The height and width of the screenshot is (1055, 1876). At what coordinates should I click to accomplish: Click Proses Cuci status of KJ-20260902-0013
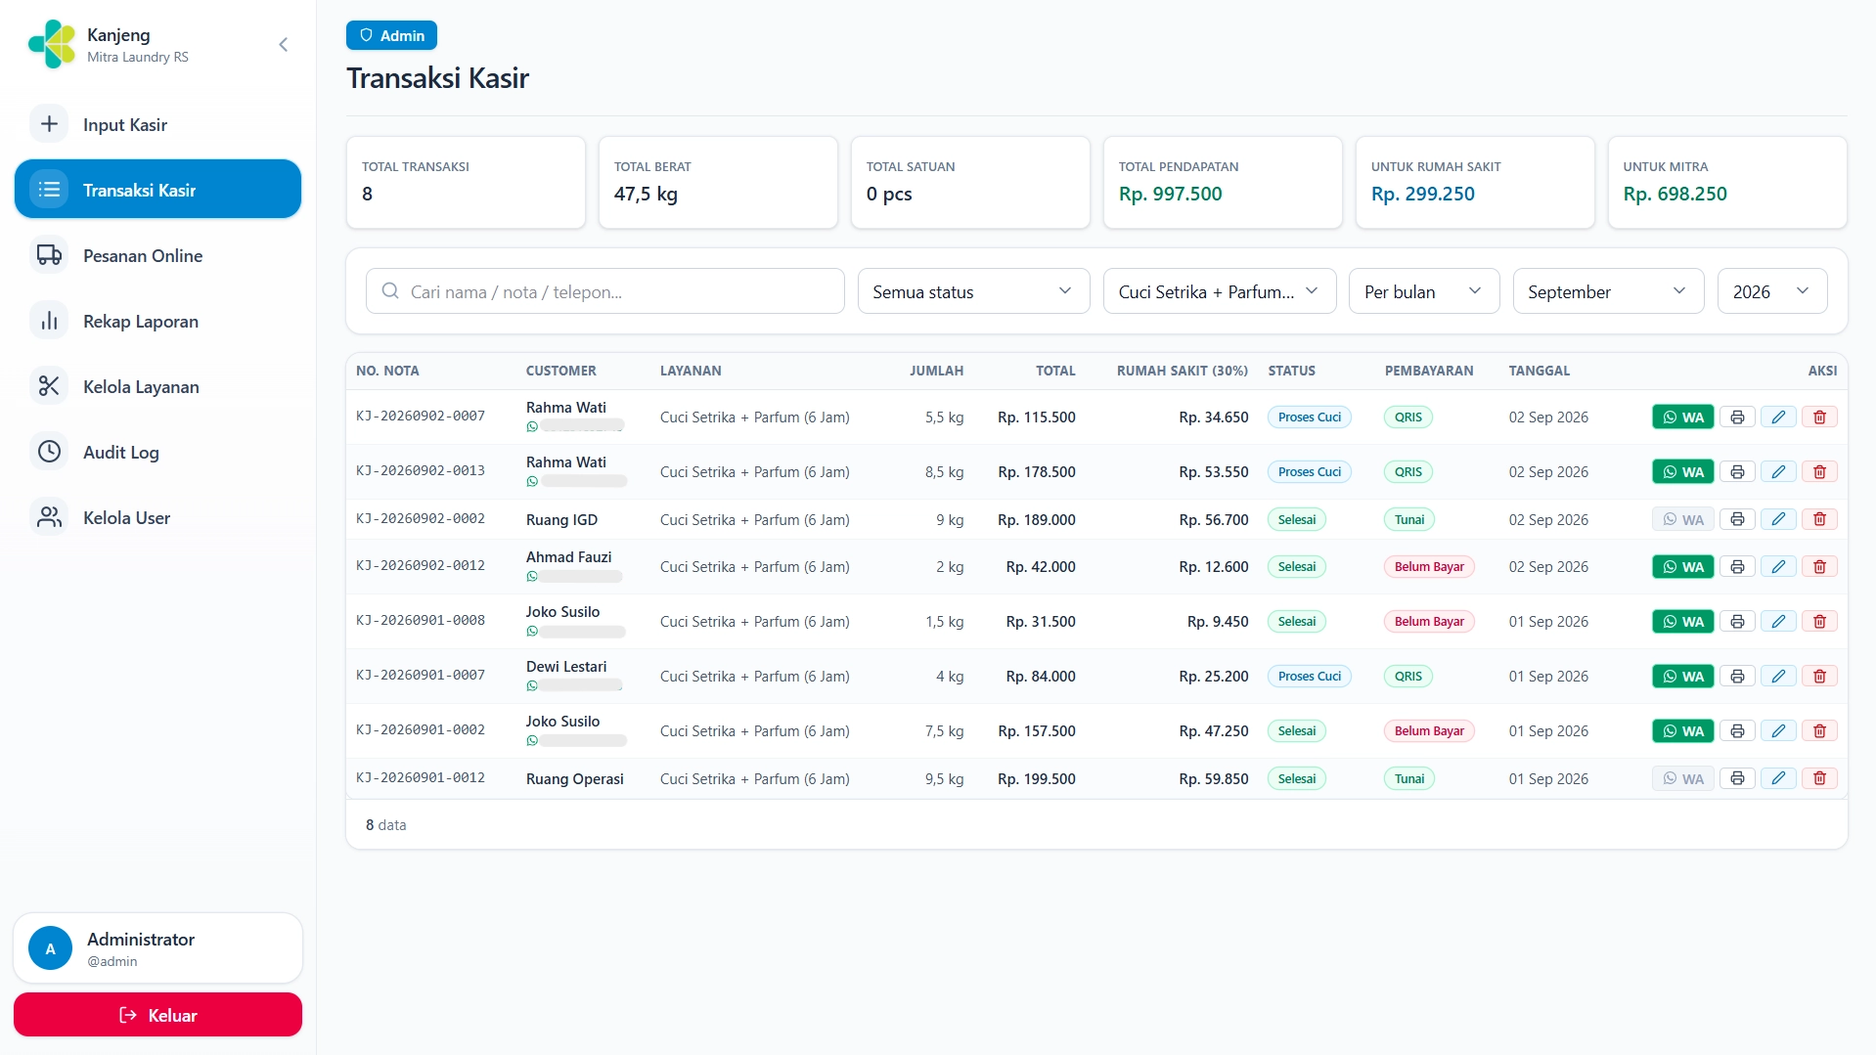pyautogui.click(x=1309, y=472)
